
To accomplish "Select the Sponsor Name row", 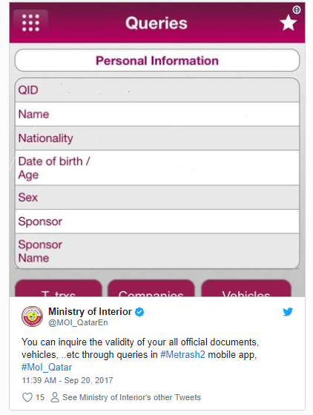I will click(x=157, y=251).
